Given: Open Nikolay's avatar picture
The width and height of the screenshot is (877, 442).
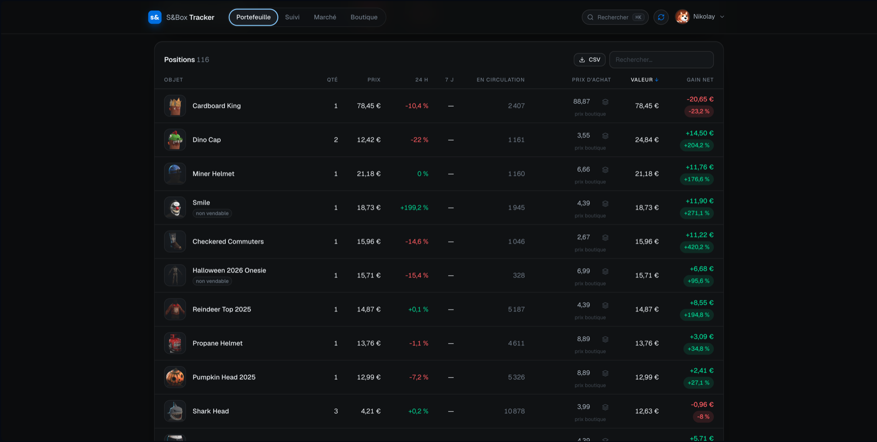Looking at the screenshot, I should 682,17.
